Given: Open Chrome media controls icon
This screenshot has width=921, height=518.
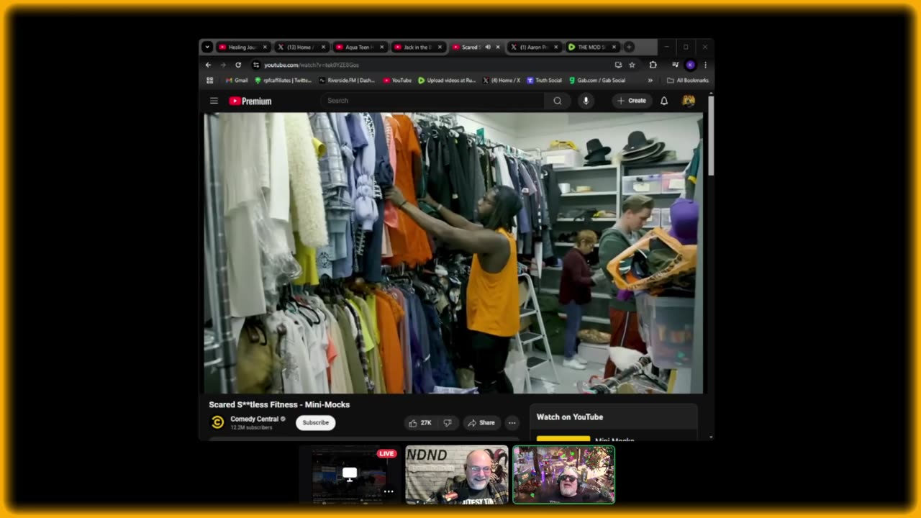Looking at the screenshot, I should [676, 65].
